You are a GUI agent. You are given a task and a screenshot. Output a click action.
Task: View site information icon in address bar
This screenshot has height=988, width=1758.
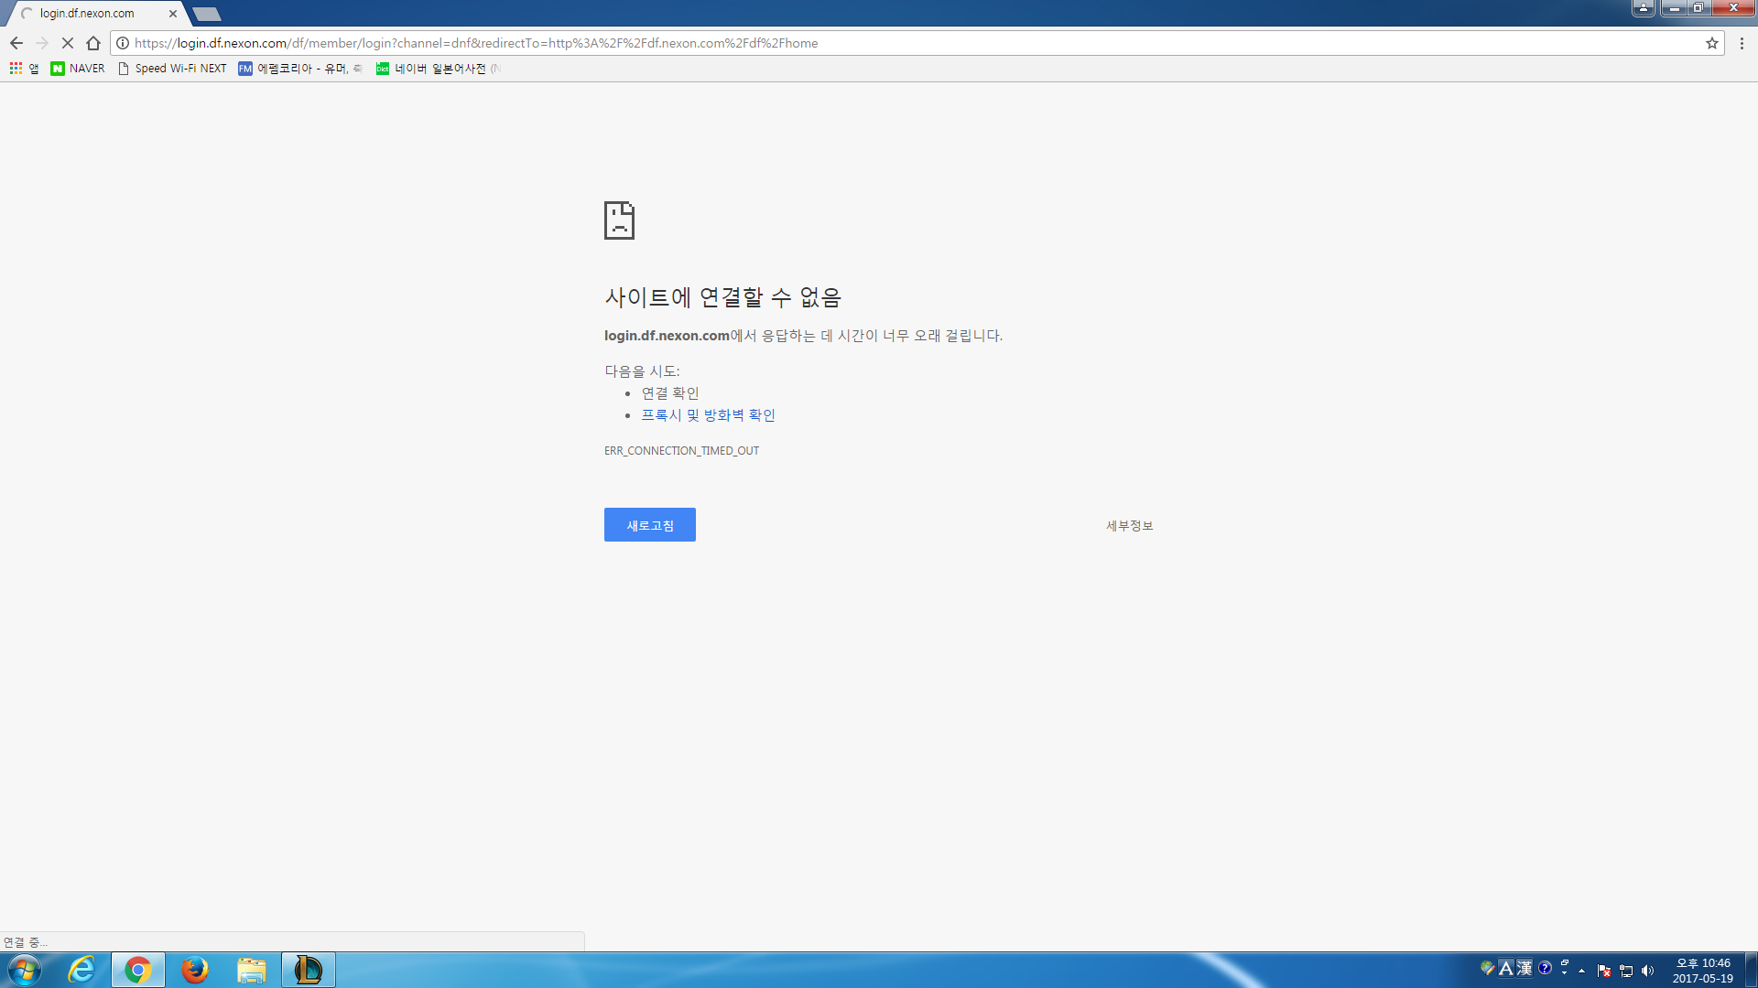point(123,43)
